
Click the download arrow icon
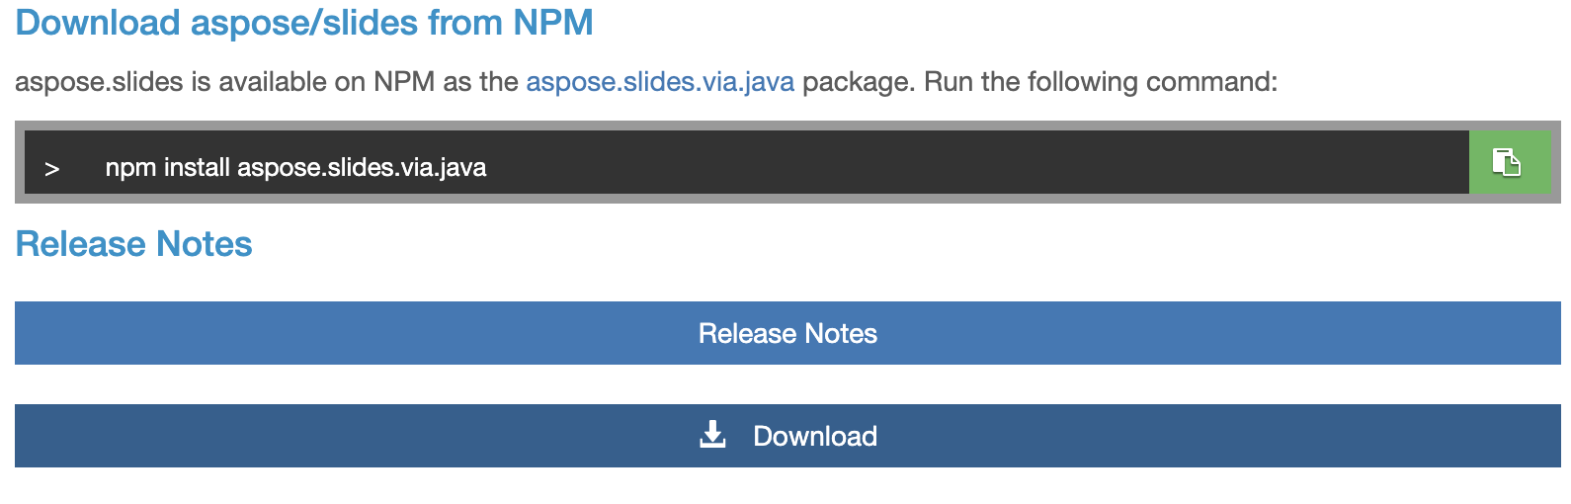pos(712,435)
